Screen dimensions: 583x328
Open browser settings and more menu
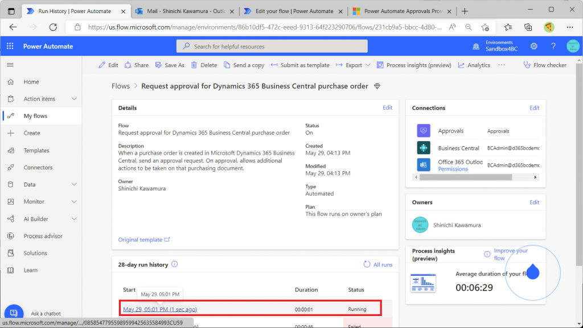click(569, 27)
